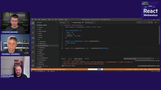Collapse the src folder

pyautogui.click(x=47, y=39)
